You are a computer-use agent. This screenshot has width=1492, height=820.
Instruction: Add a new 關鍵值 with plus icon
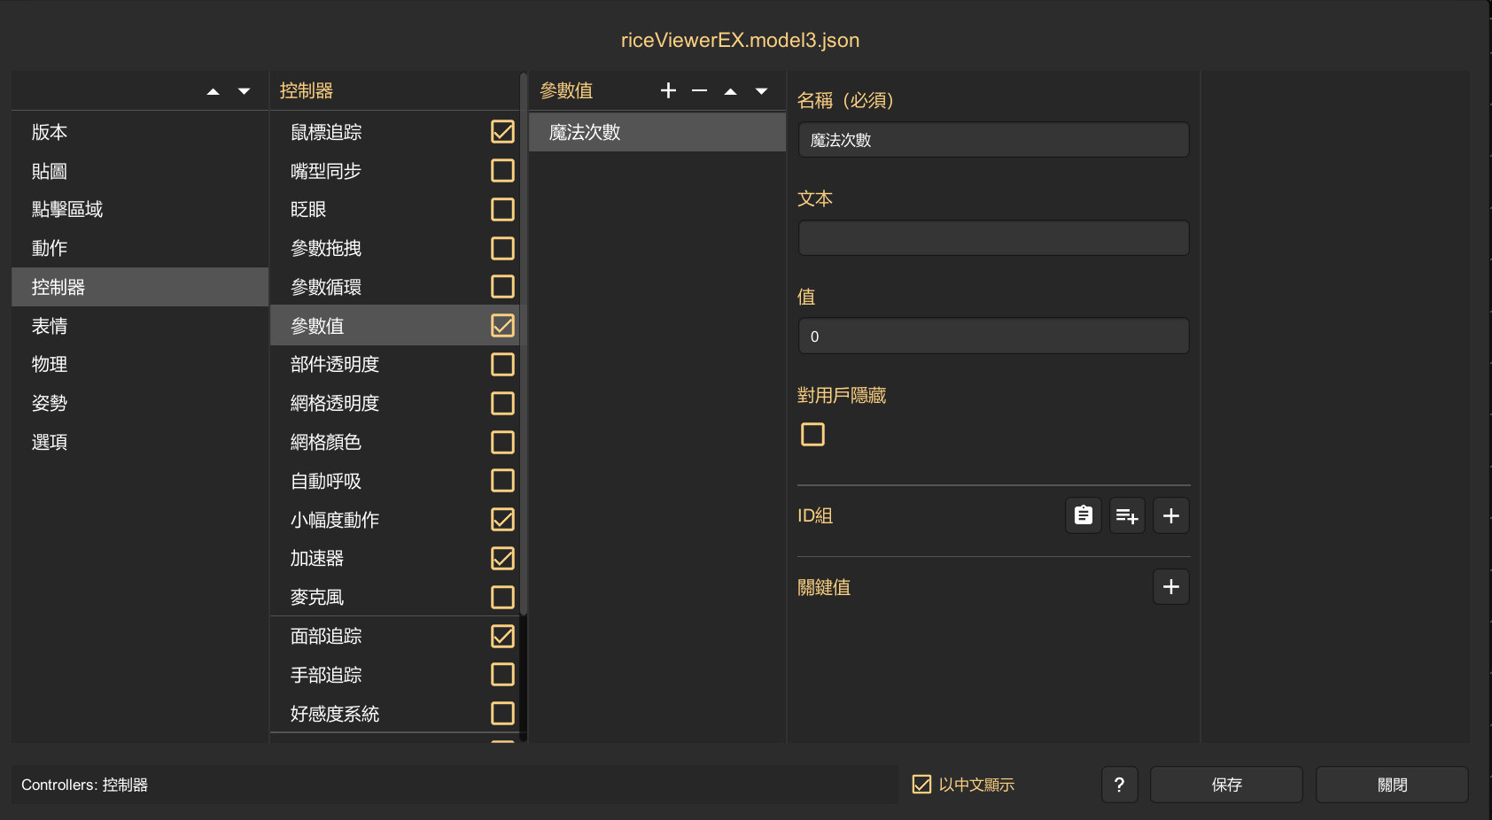coord(1170,587)
